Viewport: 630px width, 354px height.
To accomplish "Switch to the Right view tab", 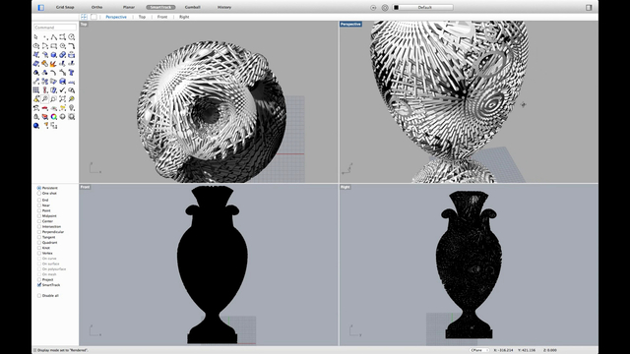I will (184, 17).
